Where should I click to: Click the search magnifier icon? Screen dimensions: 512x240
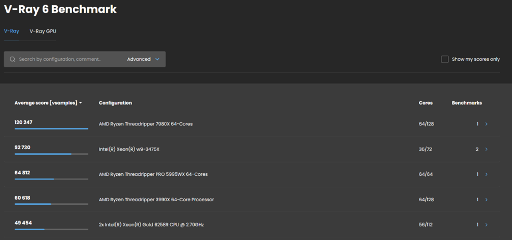tap(13, 59)
